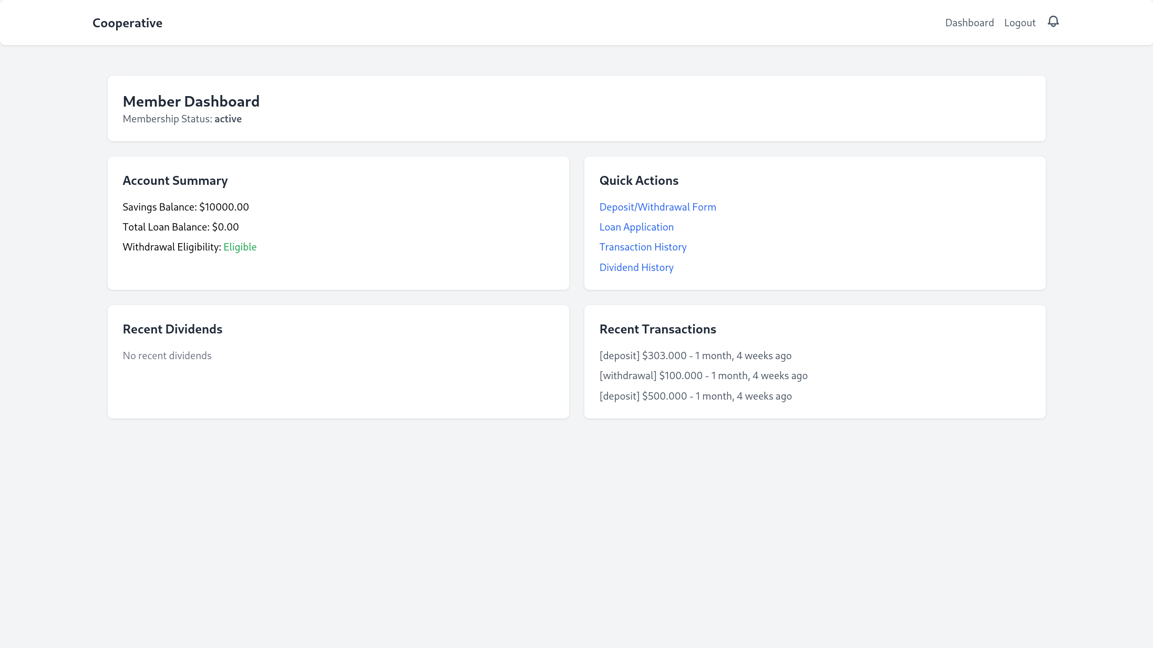The height and width of the screenshot is (648, 1153).
Task: Click the Quick Actions heading
Action: (639, 181)
